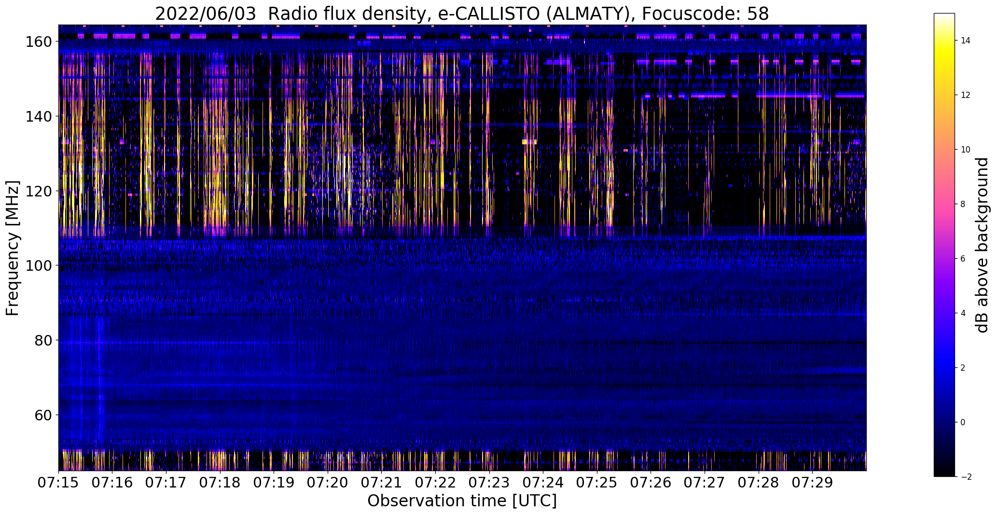Viewport: 997px width, 515px height.
Task: Click the 07:21 time tick label
Action: pyautogui.click(x=382, y=483)
